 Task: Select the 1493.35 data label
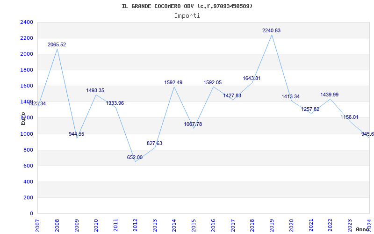[95, 90]
